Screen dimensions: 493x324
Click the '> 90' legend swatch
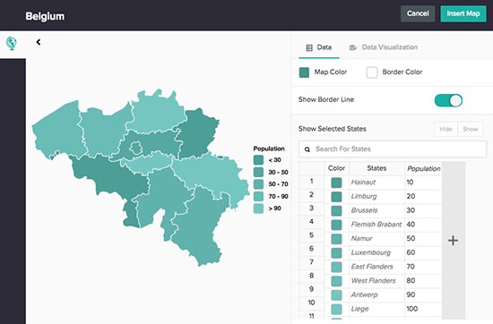[258, 209]
